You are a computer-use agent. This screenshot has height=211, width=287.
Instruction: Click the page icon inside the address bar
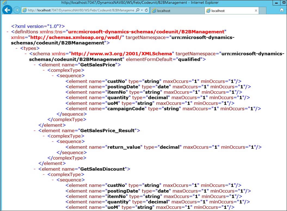(24, 10)
